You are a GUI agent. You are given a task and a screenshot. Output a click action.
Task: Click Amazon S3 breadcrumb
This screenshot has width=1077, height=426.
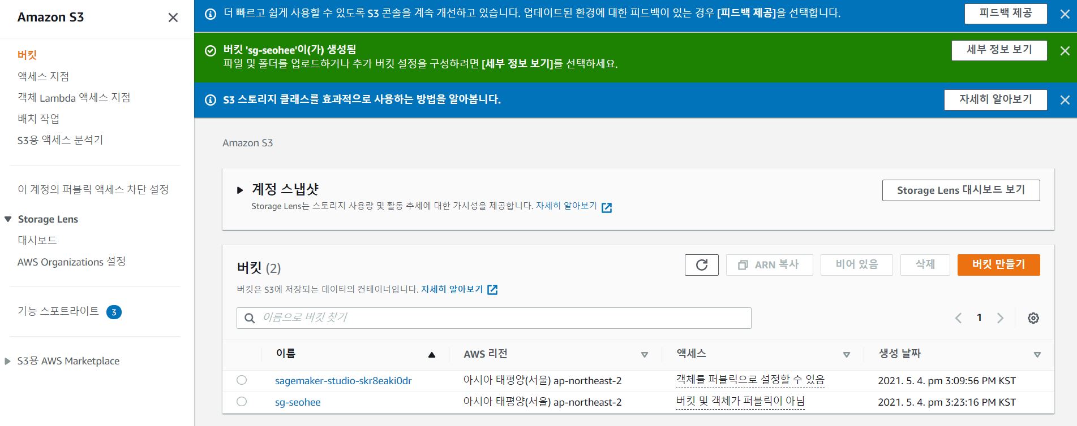click(247, 143)
